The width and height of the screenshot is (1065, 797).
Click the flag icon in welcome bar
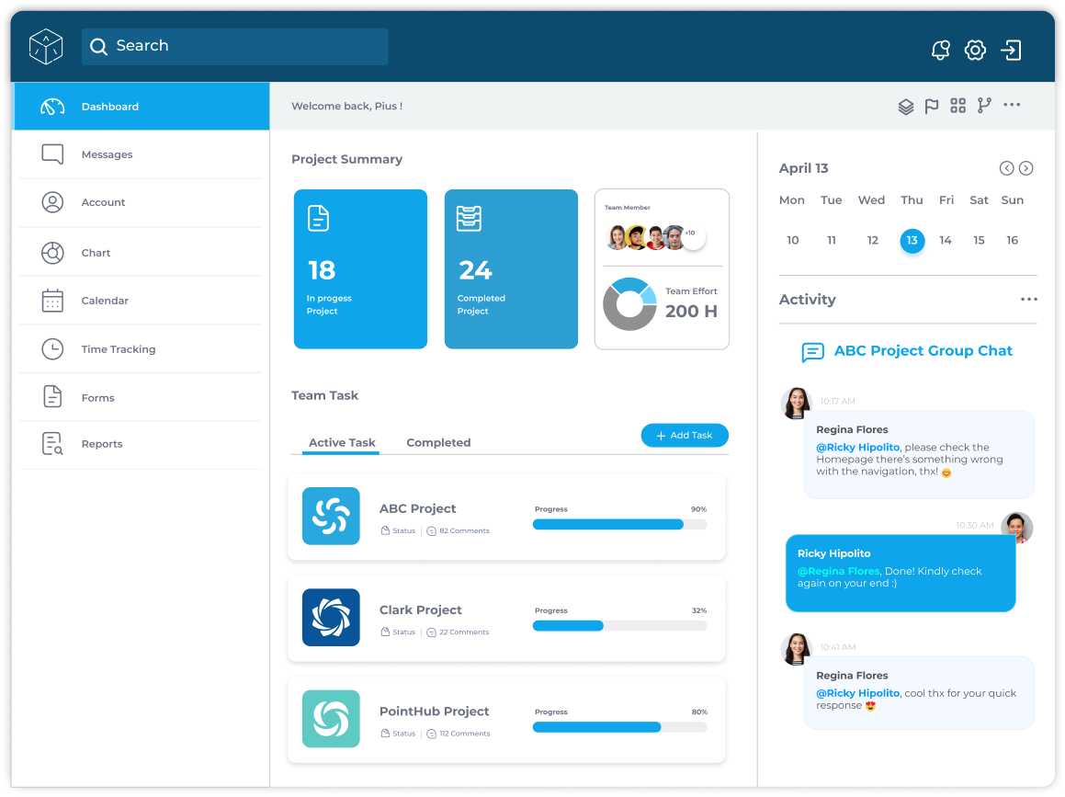tap(931, 106)
